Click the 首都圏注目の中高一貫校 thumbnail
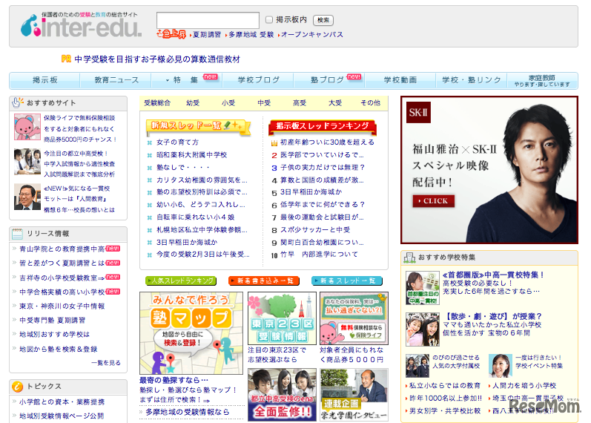This screenshot has height=423, width=591. pyautogui.click(x=423, y=288)
